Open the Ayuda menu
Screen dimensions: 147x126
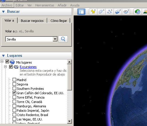(x=75, y=5)
